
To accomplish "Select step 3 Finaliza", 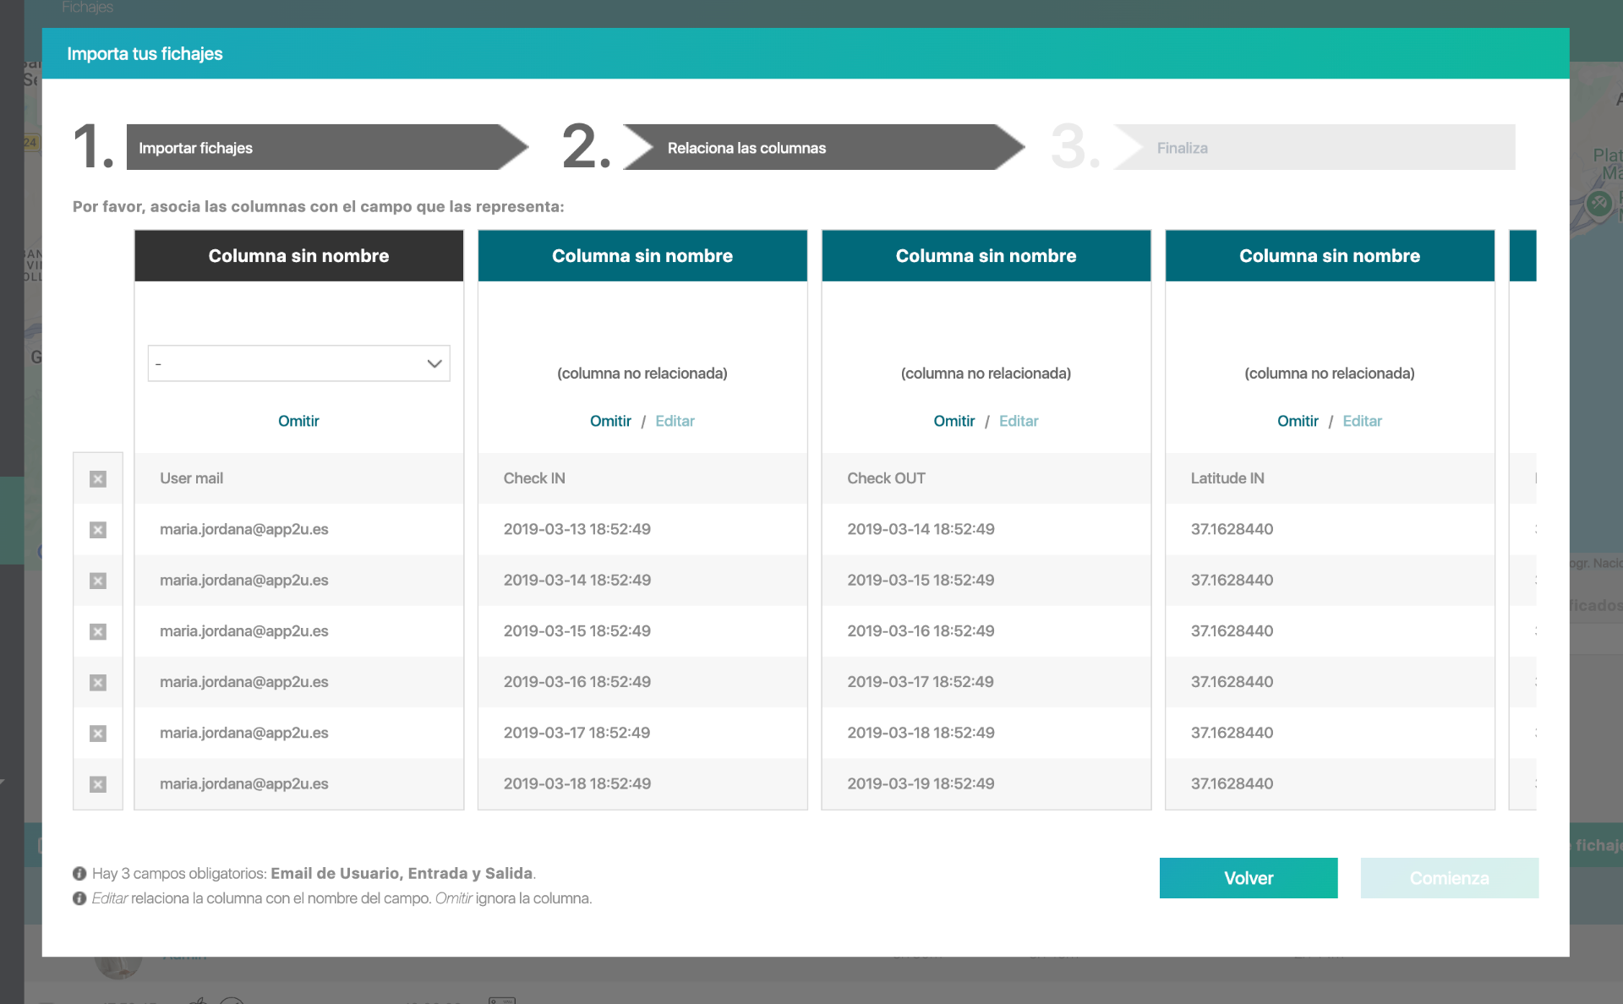I will [x=1314, y=147].
